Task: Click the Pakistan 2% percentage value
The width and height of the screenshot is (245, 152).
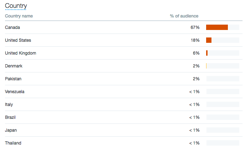Action: click(x=196, y=78)
